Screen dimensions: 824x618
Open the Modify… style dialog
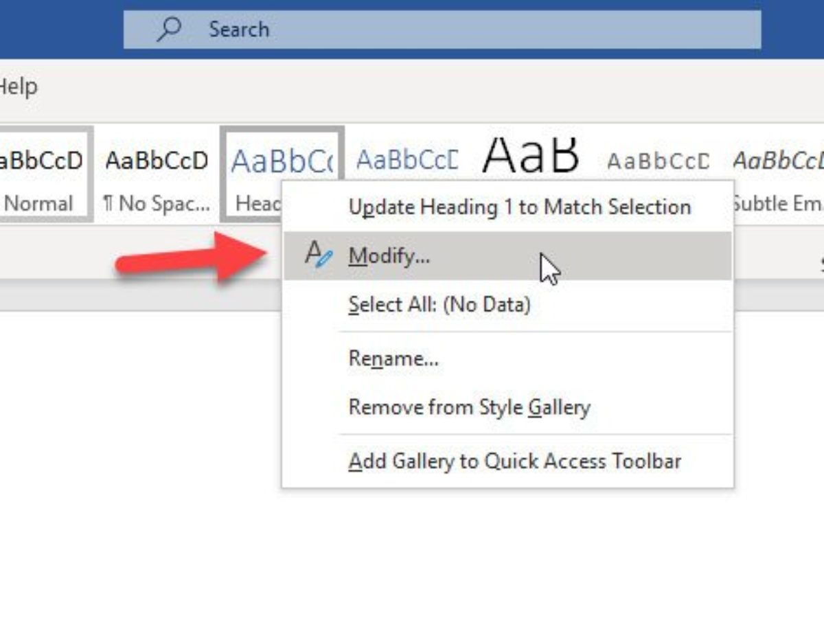(x=389, y=255)
